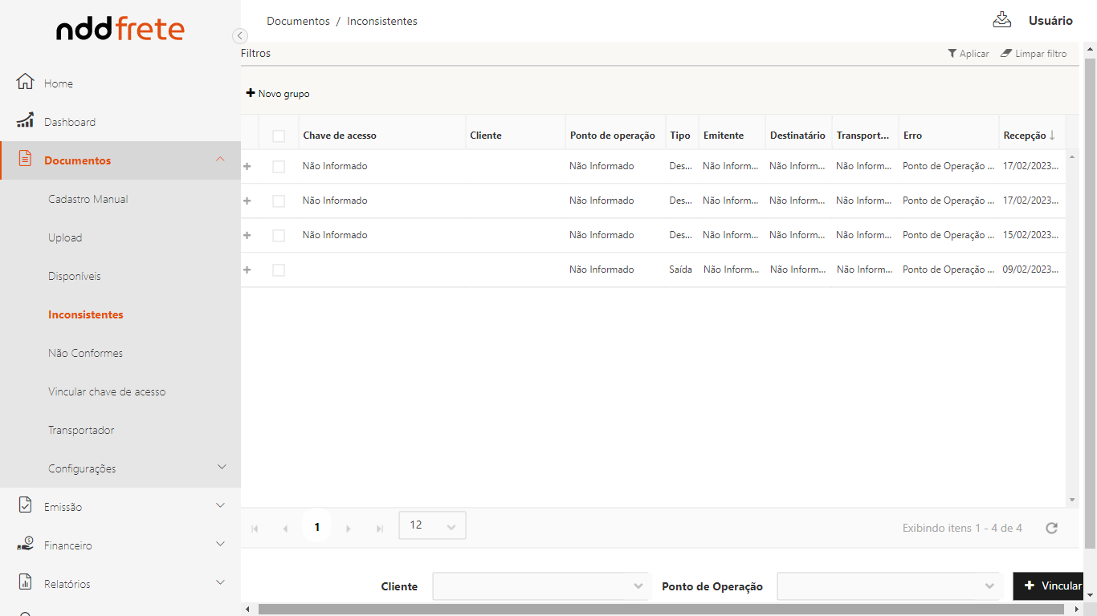Select the checkbox for the Saída row
The image size is (1097, 616).
click(x=279, y=269)
